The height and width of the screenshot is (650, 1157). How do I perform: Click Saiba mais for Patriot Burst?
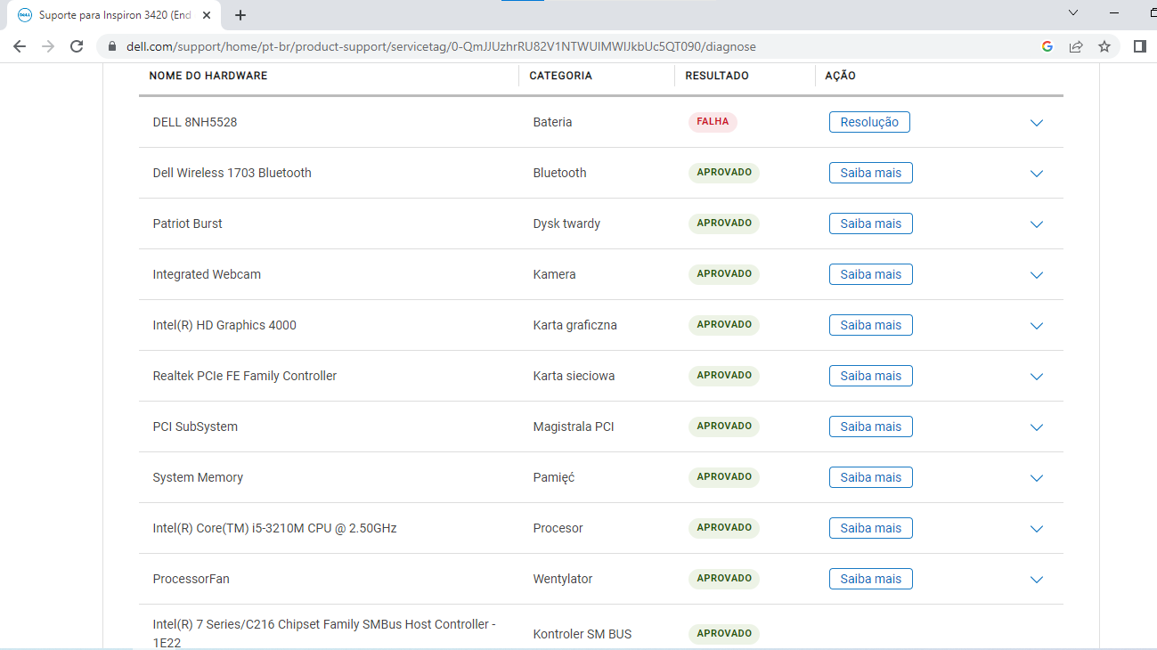pyautogui.click(x=871, y=223)
